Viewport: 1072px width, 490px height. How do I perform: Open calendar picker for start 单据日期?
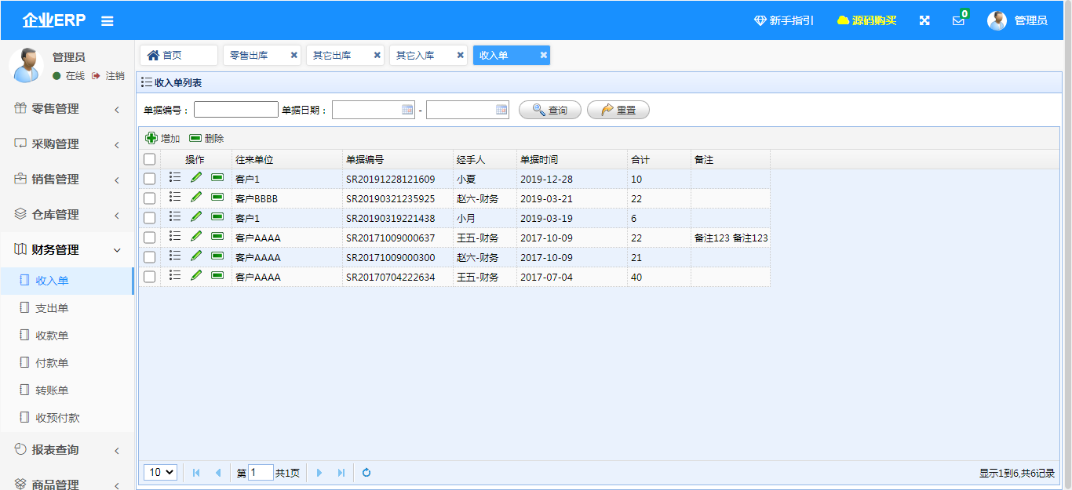tap(407, 111)
